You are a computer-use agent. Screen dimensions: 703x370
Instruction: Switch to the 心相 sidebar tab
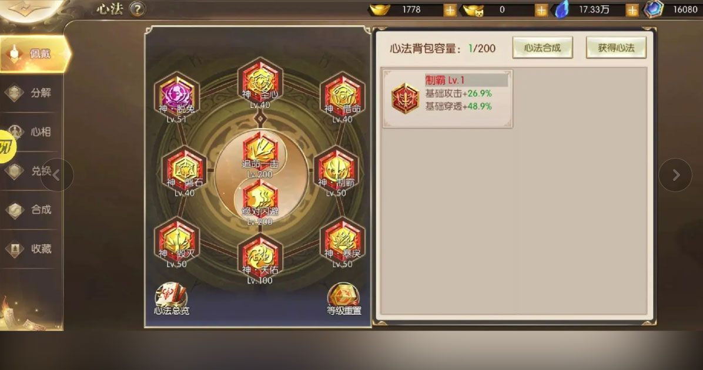click(31, 132)
